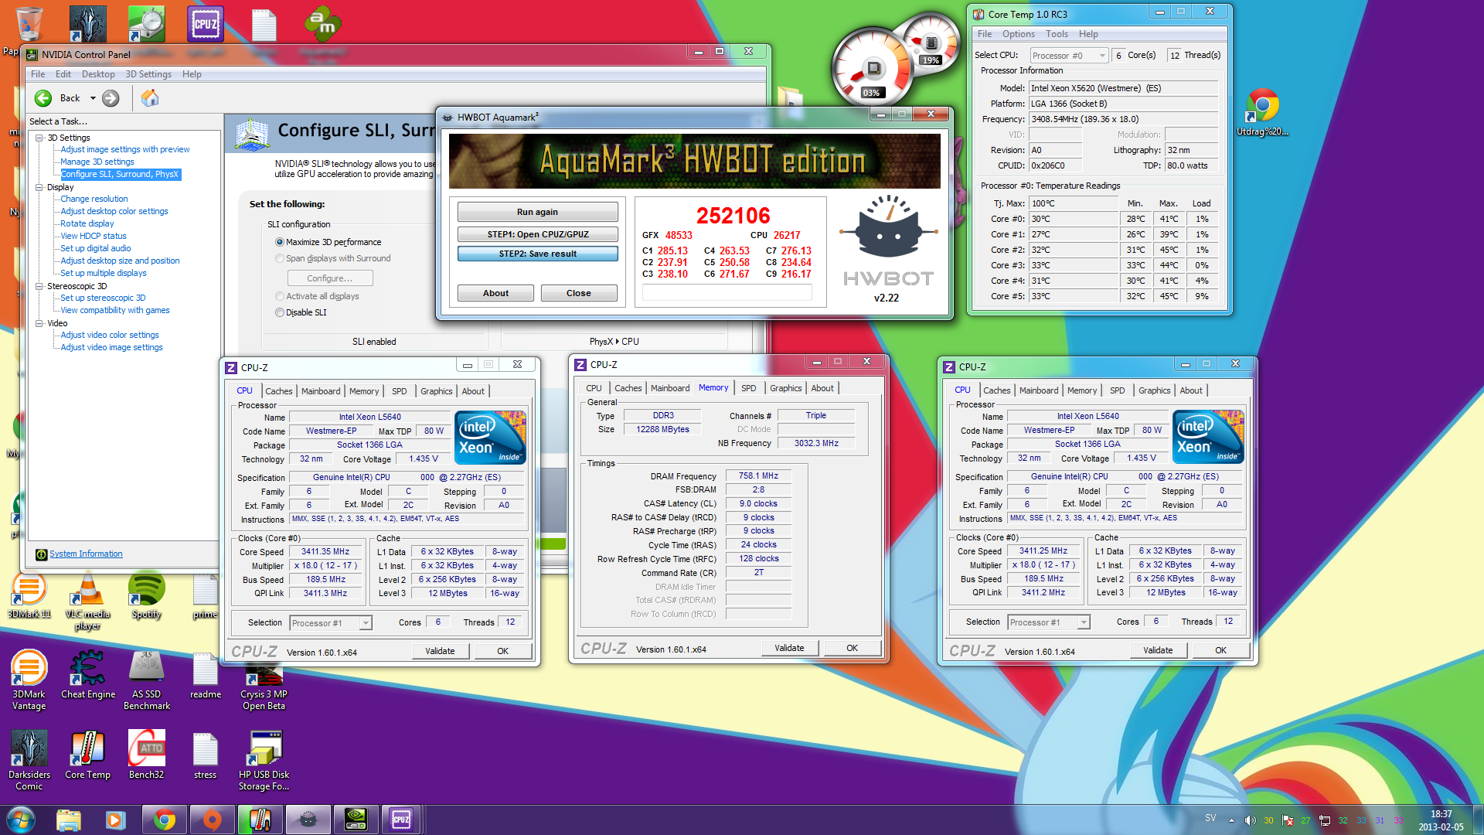This screenshot has height=835, width=1484.
Task: Click the green Back arrow in NVIDIA panel
Action: [43, 98]
